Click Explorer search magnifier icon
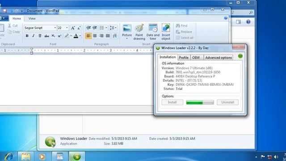286x161 pixels. tap(251, 13)
